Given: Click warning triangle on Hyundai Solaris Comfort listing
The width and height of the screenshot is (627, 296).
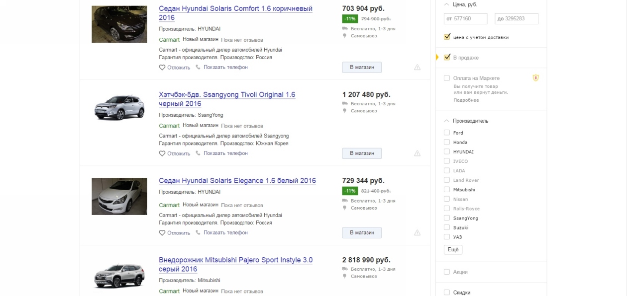Looking at the screenshot, I should pos(417,68).
